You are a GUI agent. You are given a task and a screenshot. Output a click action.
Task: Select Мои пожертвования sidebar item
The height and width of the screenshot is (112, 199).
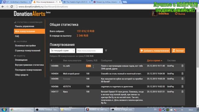point(30,31)
